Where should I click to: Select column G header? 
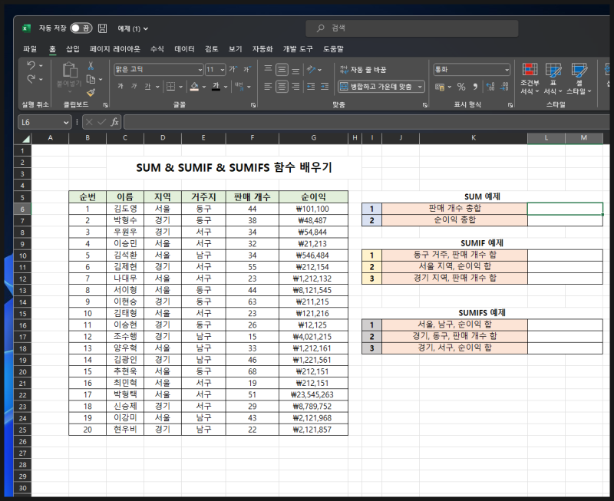tap(314, 138)
